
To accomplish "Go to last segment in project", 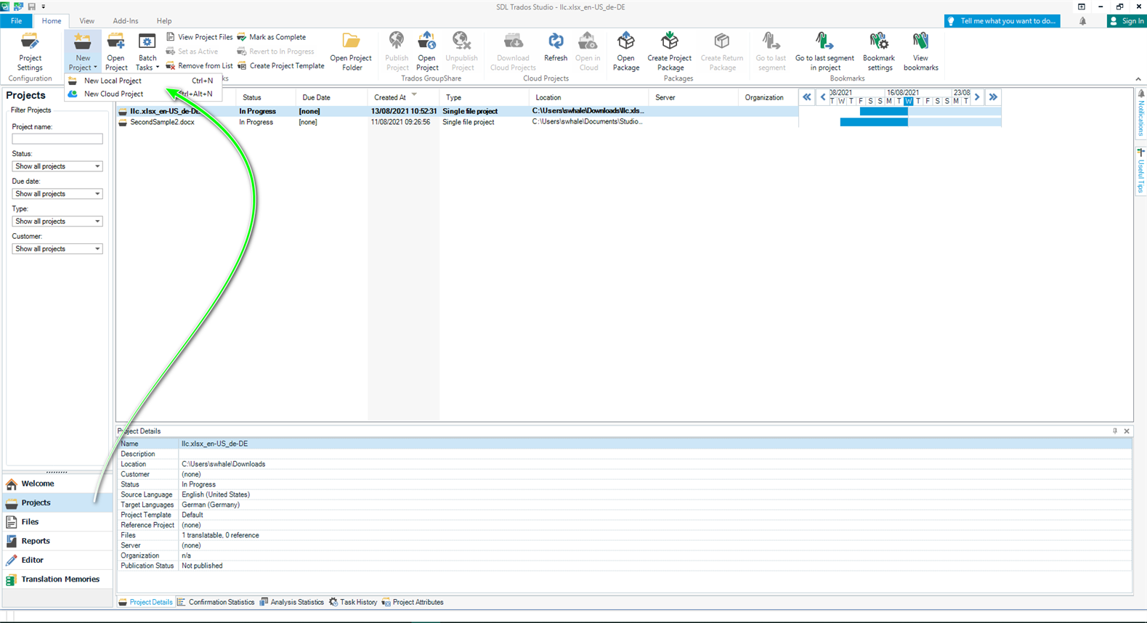I will (824, 51).
